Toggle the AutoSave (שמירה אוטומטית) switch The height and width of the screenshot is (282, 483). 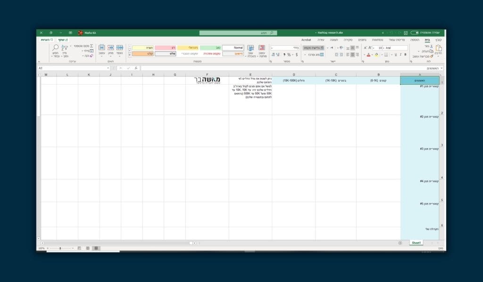(x=415, y=33)
